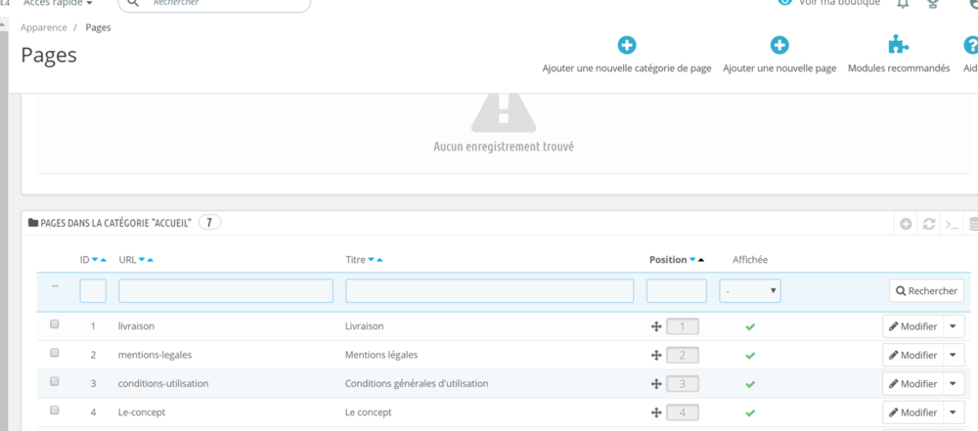Click the URL filter input field
The image size is (978, 431).
[226, 290]
